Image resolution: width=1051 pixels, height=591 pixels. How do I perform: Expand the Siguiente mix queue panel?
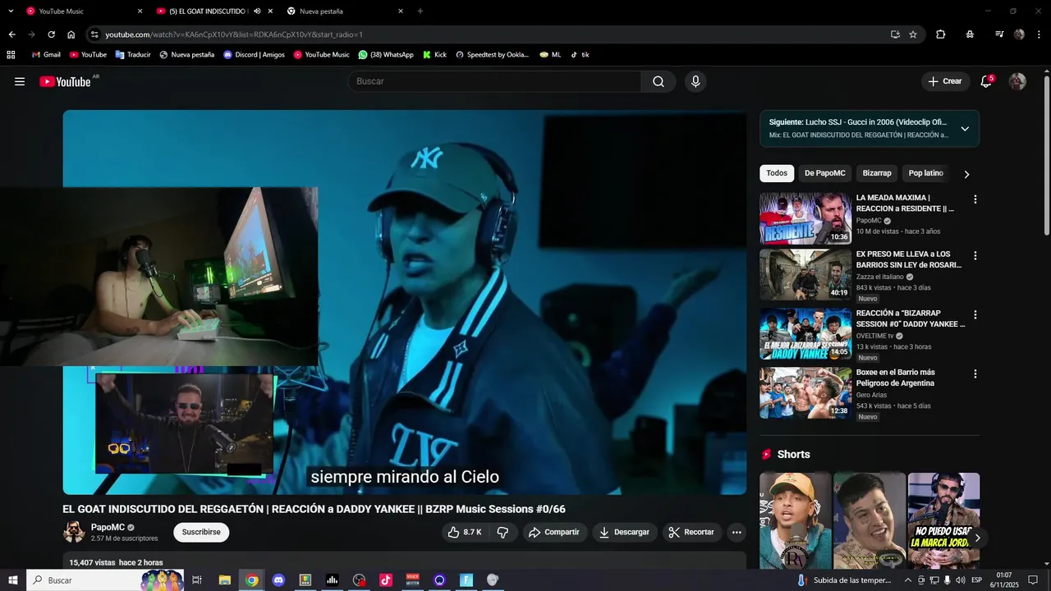pos(965,129)
